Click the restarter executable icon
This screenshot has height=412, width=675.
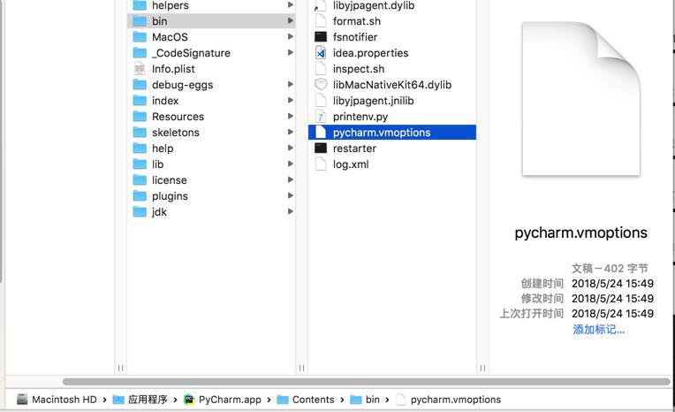[x=321, y=149]
